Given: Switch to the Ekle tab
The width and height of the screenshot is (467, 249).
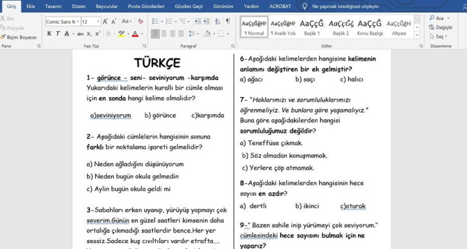Looking at the screenshot, I should pos(30,6).
